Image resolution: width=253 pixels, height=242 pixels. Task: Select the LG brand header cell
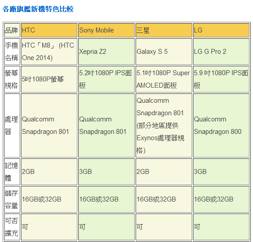point(221,30)
